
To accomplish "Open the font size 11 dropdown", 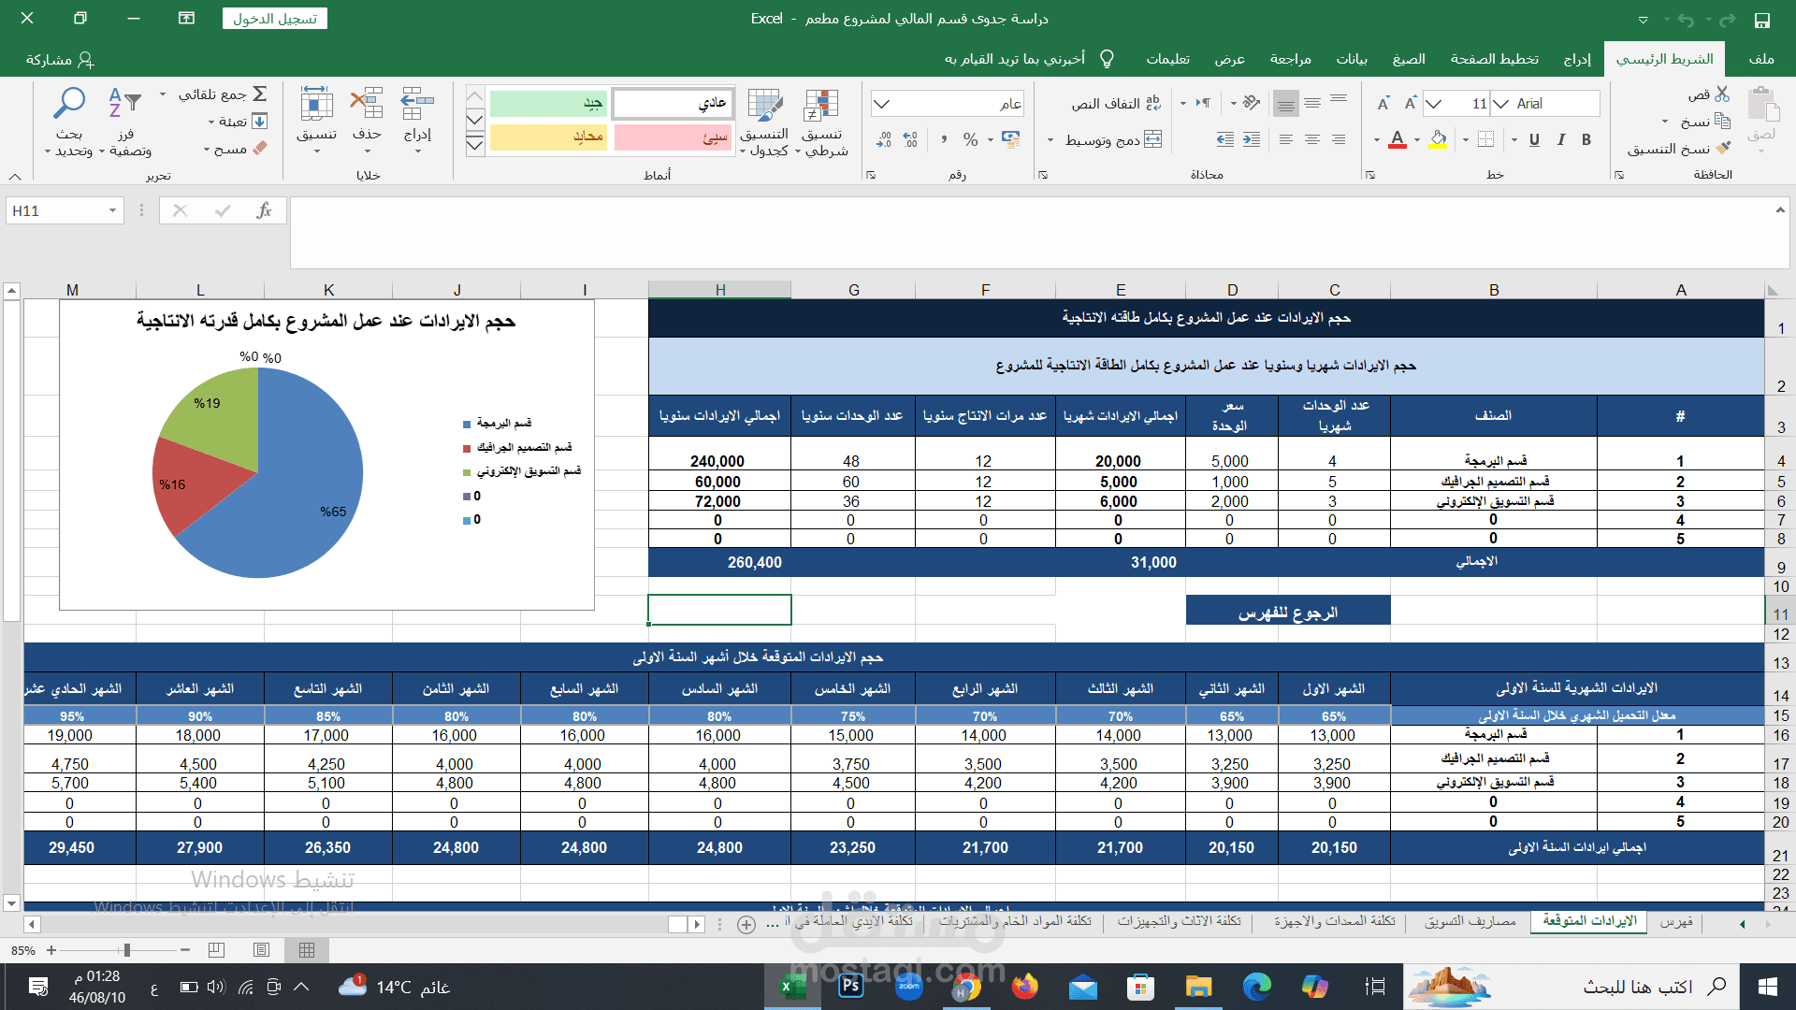I will (1432, 104).
